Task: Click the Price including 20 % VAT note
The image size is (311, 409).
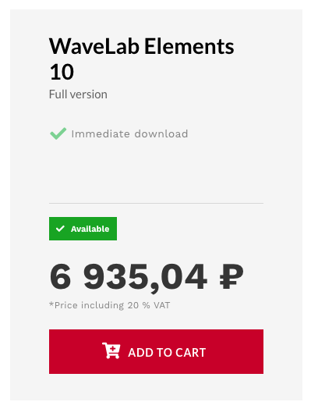Action: (x=109, y=305)
